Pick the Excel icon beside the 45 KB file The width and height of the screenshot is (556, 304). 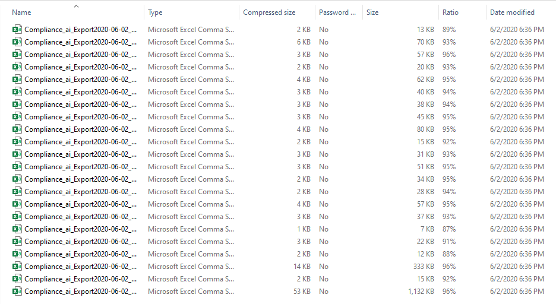pos(17,117)
